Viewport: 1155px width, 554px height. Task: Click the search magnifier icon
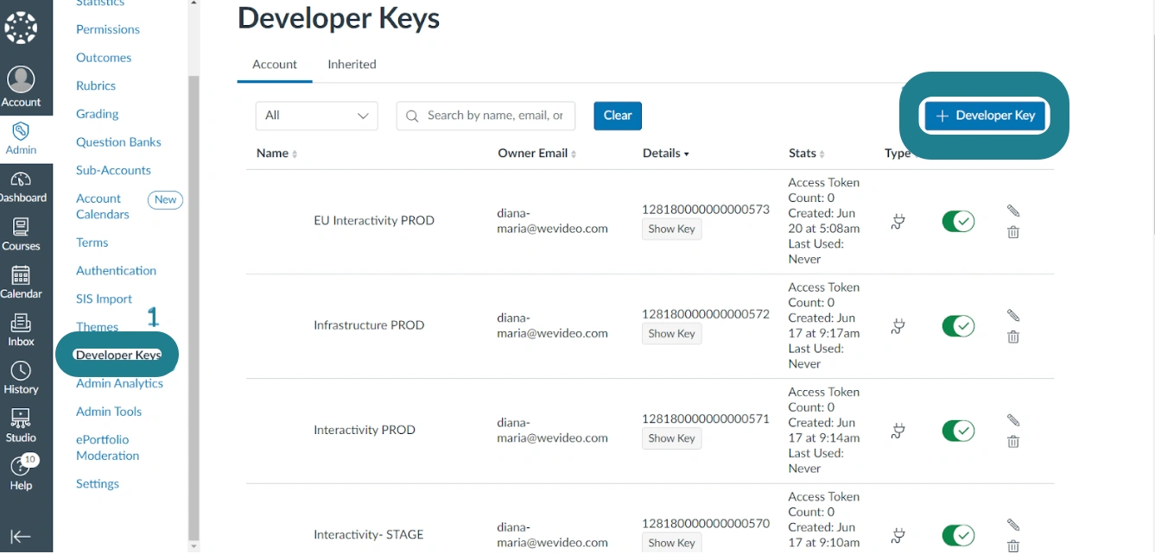pyautogui.click(x=412, y=116)
